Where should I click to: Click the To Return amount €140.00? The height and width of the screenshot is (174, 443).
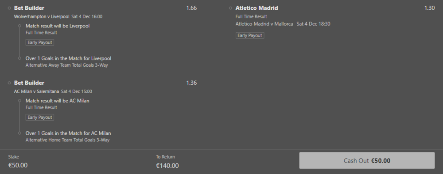coord(167,166)
